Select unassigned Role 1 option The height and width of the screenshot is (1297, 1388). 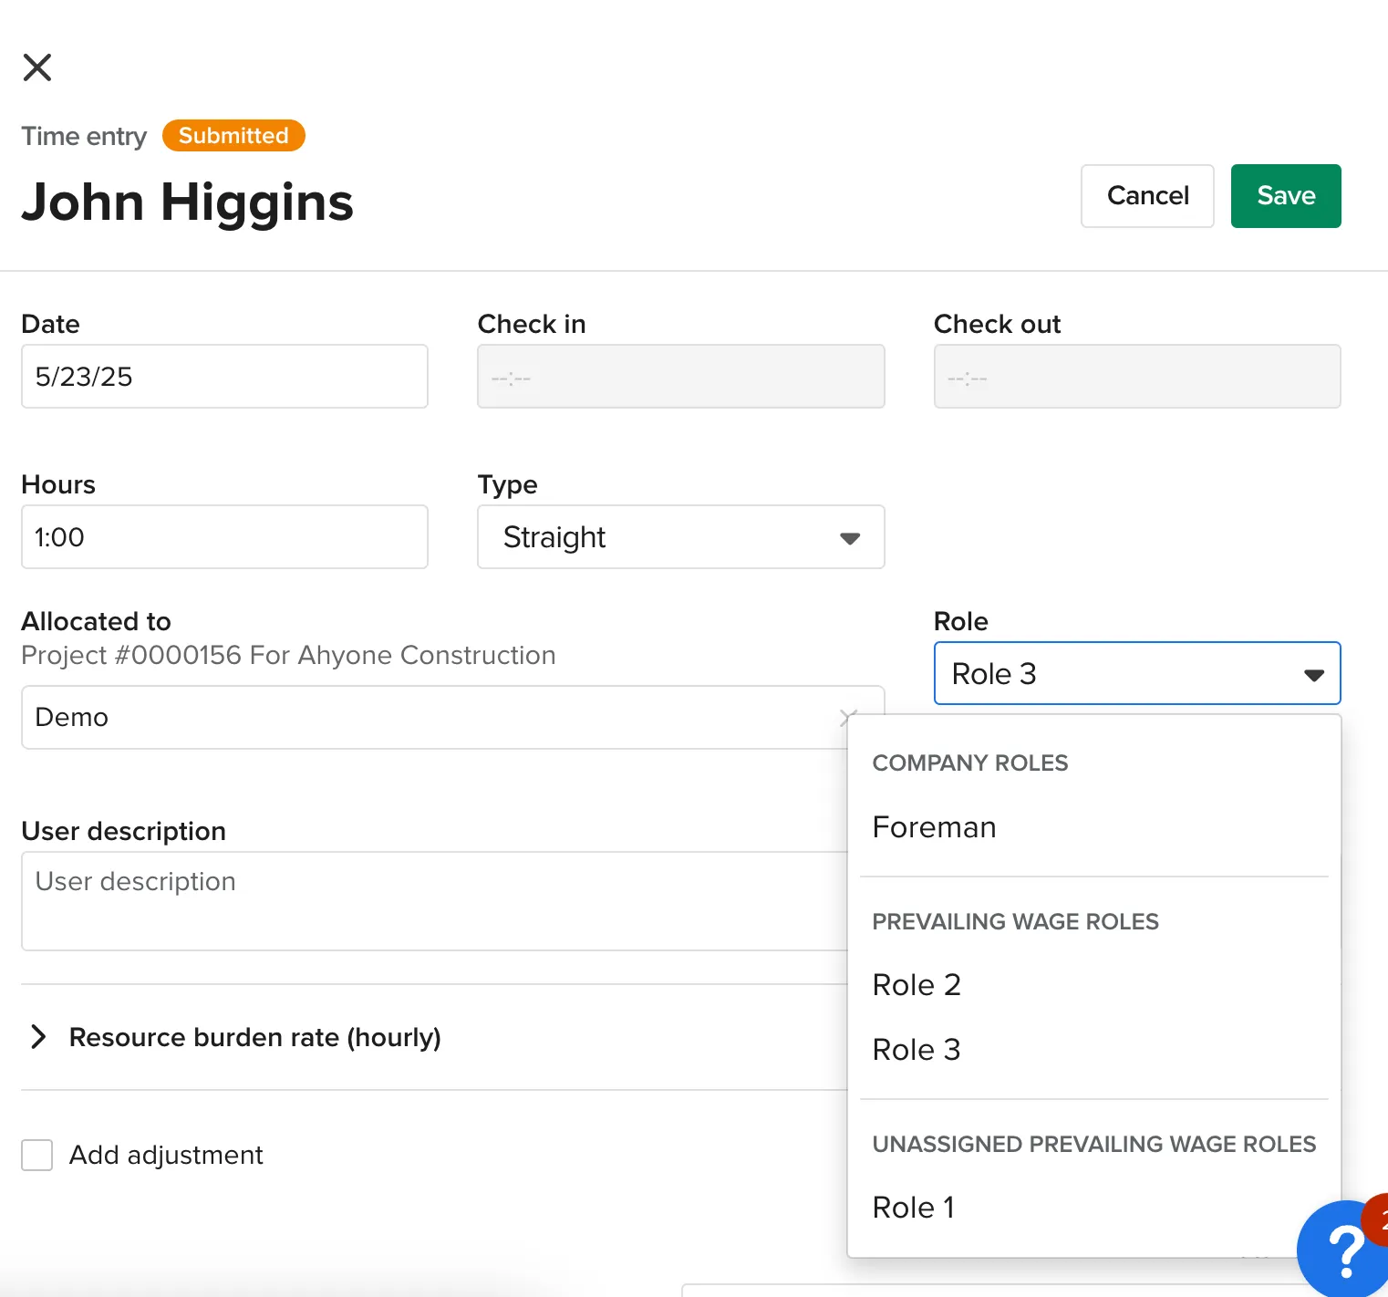[x=913, y=1208]
